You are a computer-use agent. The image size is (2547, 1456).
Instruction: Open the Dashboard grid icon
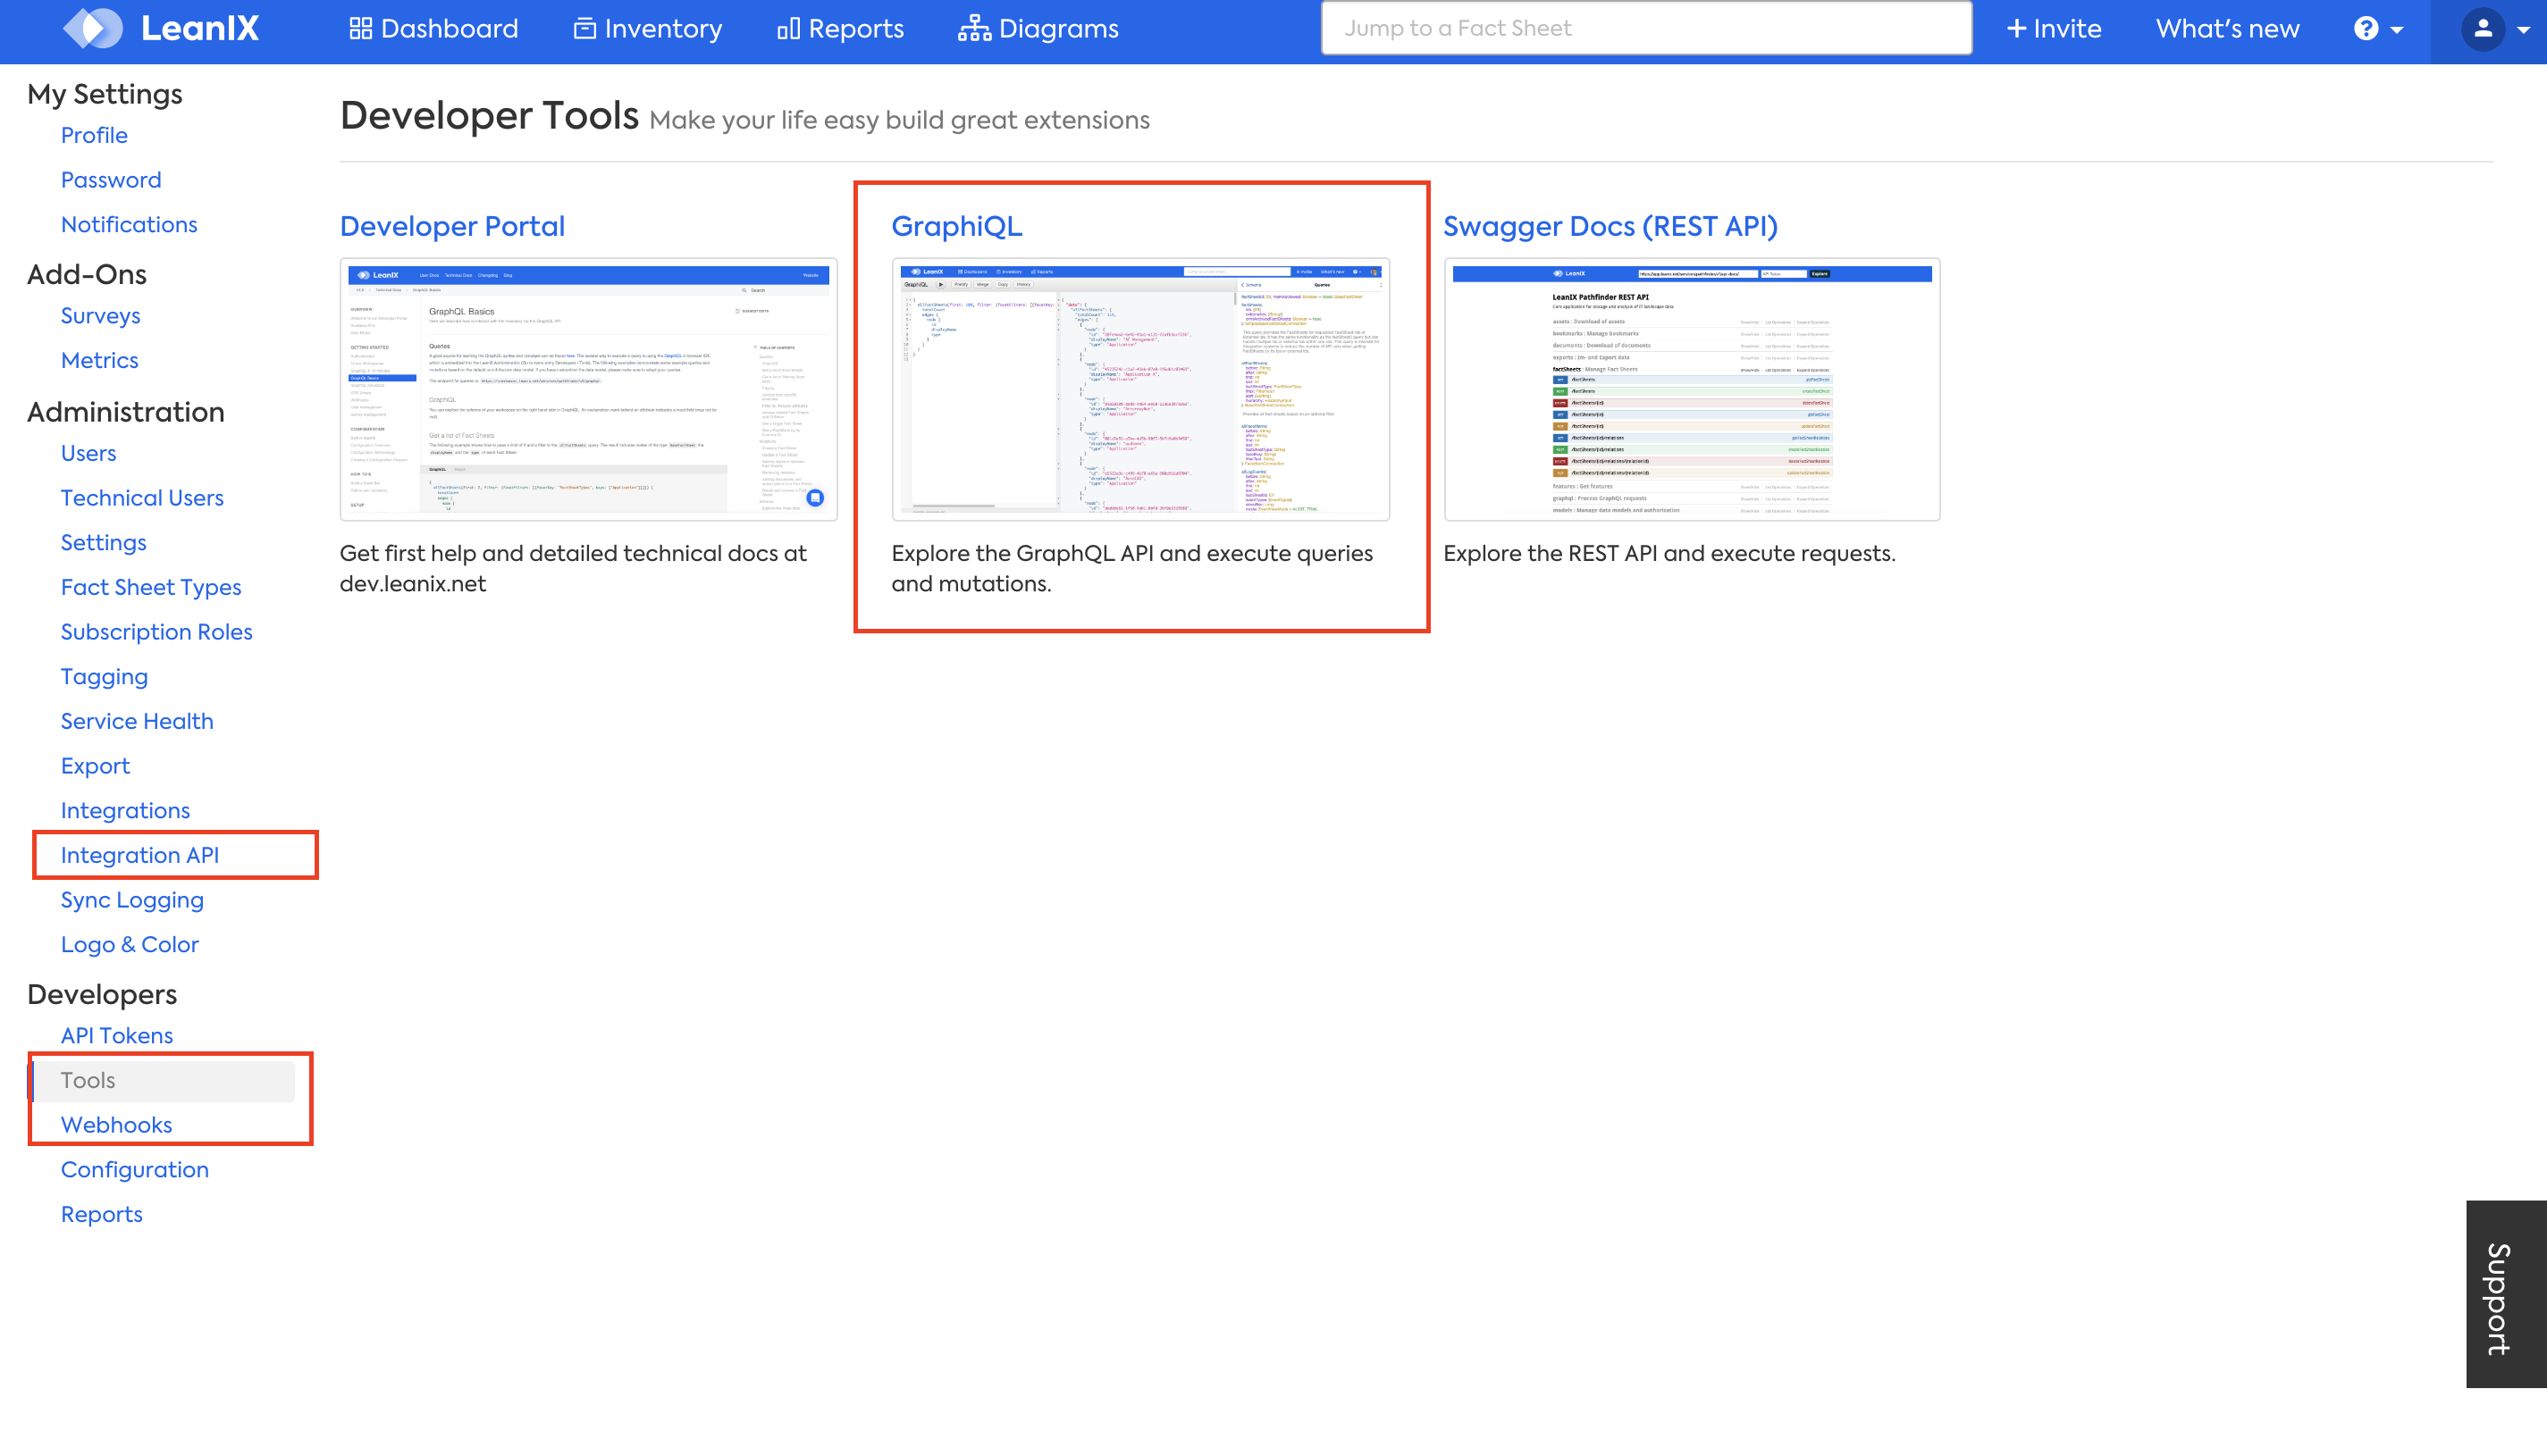[360, 28]
